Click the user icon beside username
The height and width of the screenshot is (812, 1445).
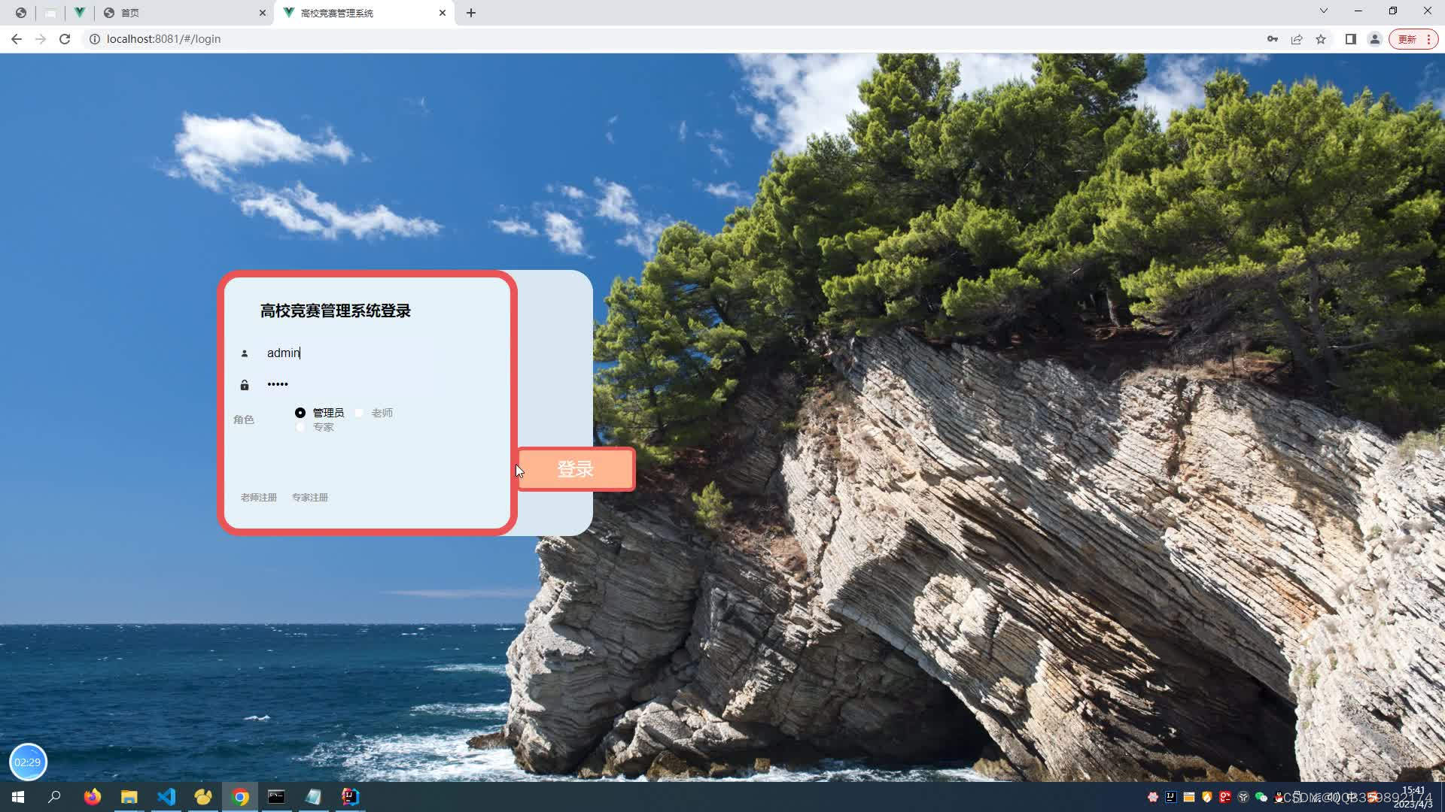tap(244, 353)
